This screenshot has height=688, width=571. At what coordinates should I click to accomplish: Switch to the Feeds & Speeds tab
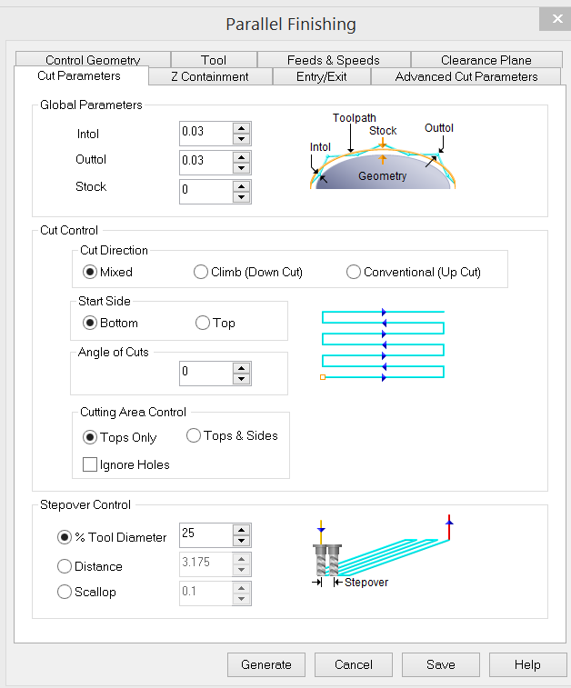[x=333, y=60]
